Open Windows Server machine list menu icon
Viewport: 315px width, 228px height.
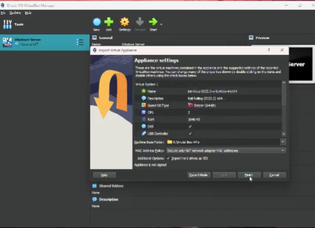click(80, 43)
